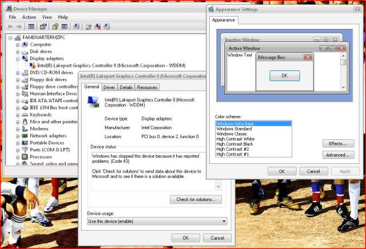Image resolution: width=366 pixels, height=249 pixels.
Task: Scan for hardware changes toolbar icon
Action: tap(76, 27)
